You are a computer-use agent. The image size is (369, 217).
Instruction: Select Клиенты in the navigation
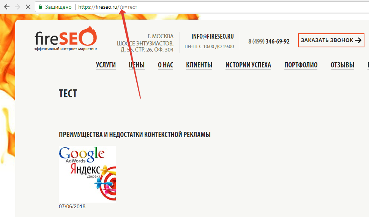pos(199,65)
